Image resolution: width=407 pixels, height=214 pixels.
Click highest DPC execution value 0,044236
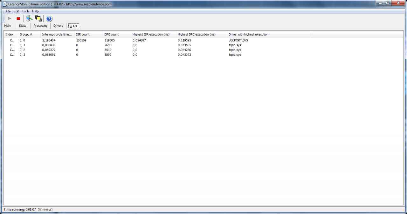(x=184, y=50)
